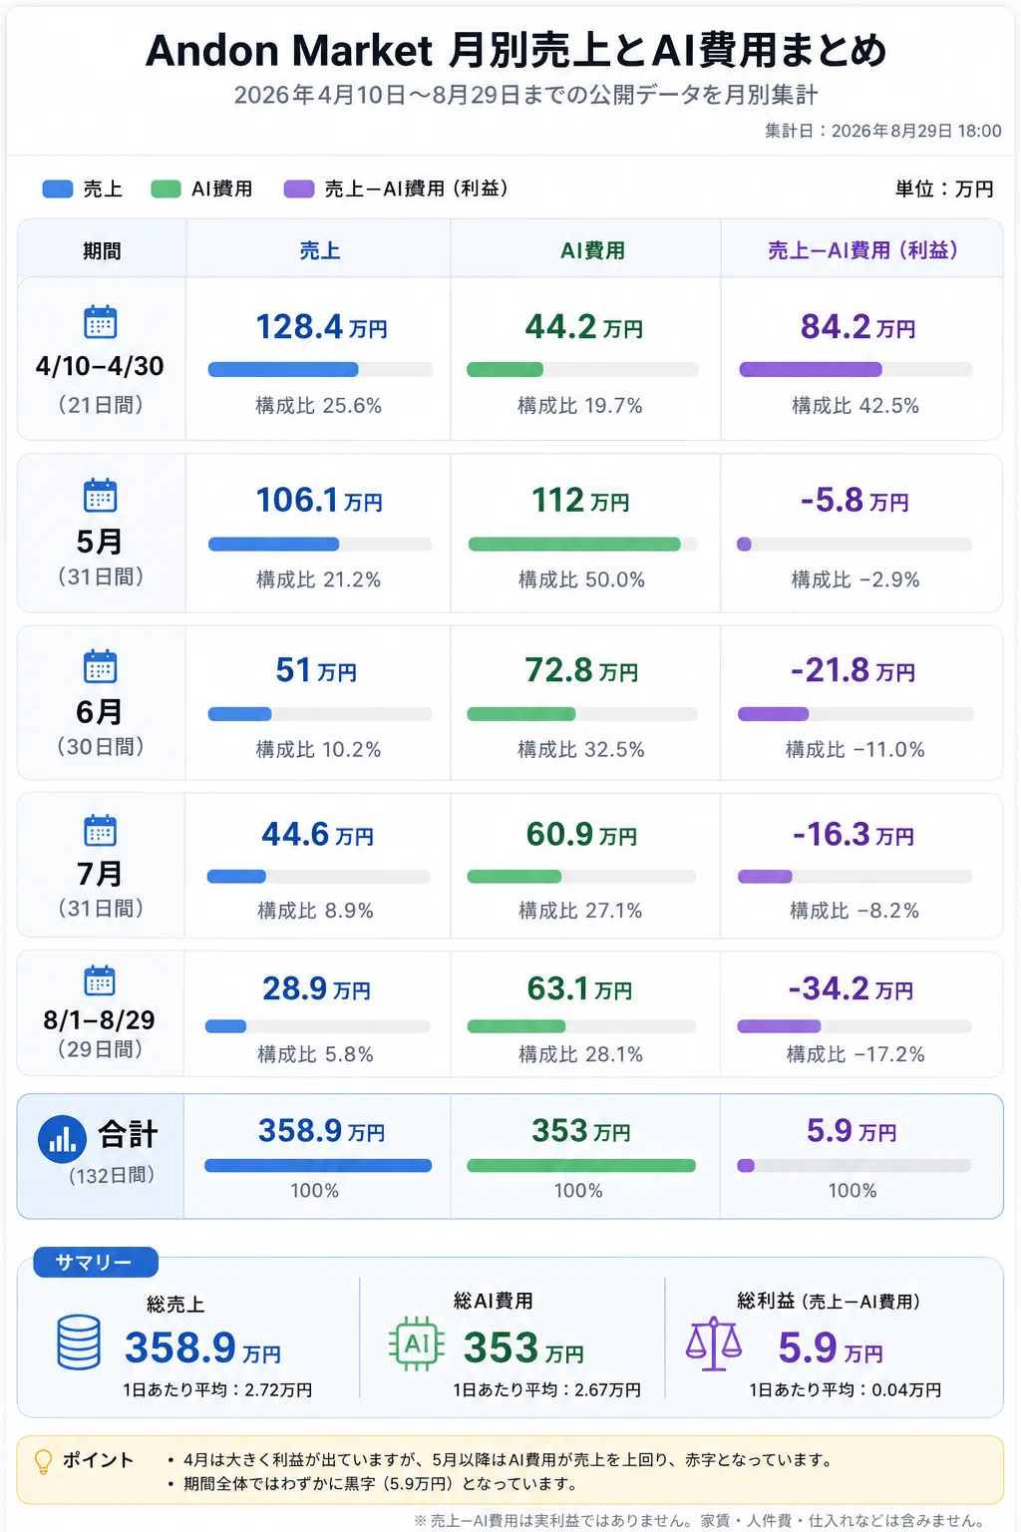1021x1532 pixels.
Task: Click 1日あたり平均:2.67万円
Action: (546, 1390)
